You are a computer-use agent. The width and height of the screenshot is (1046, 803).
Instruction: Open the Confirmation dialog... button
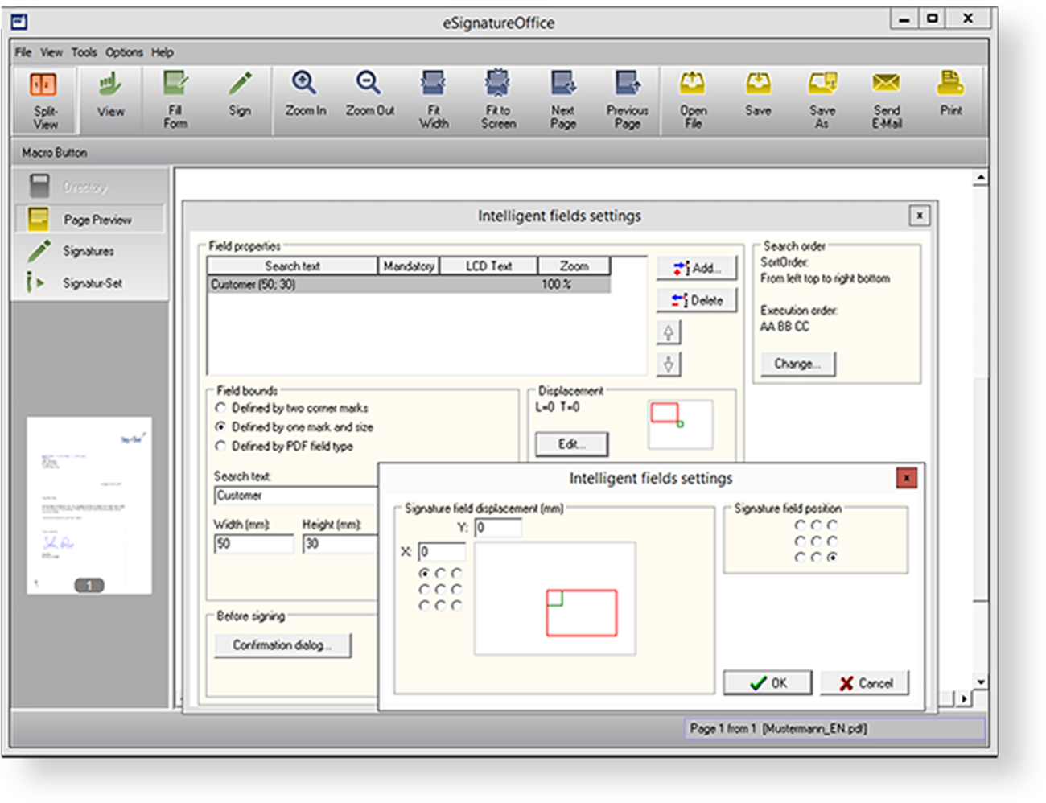(x=282, y=645)
